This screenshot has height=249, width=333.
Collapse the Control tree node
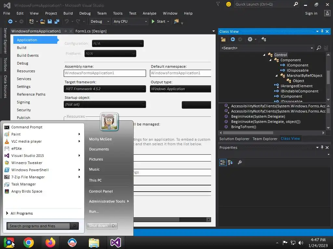click(x=264, y=55)
